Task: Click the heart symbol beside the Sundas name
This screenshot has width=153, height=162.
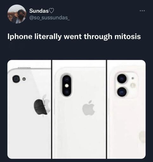Action: pos(51,11)
